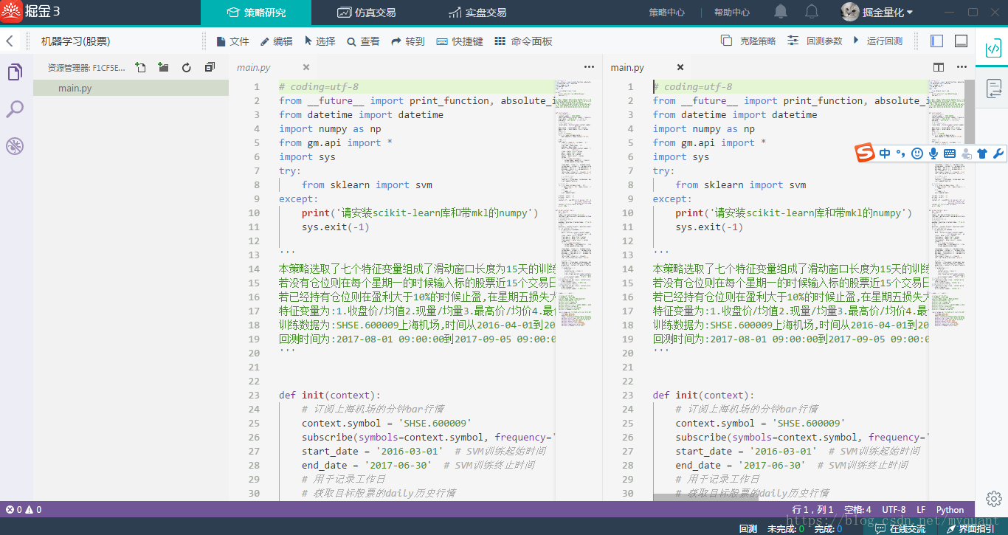Select the right main.py editor tab
The height and width of the screenshot is (535, 1008).
pyautogui.click(x=627, y=67)
